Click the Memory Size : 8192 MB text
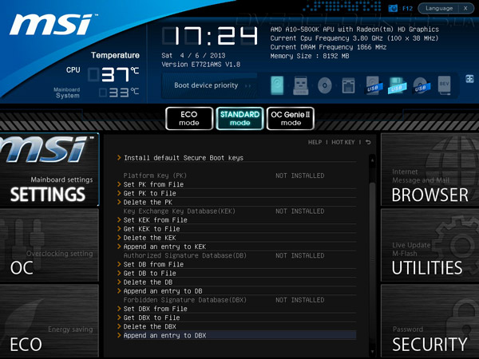Viewport: 479px width, 359px height. 310,56
